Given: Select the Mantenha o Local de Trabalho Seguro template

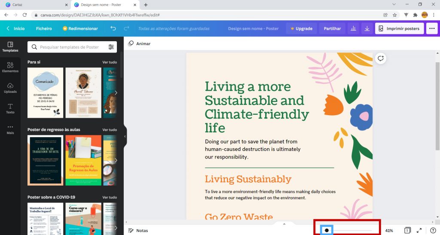Looking at the screenshot, I should (x=46, y=219).
